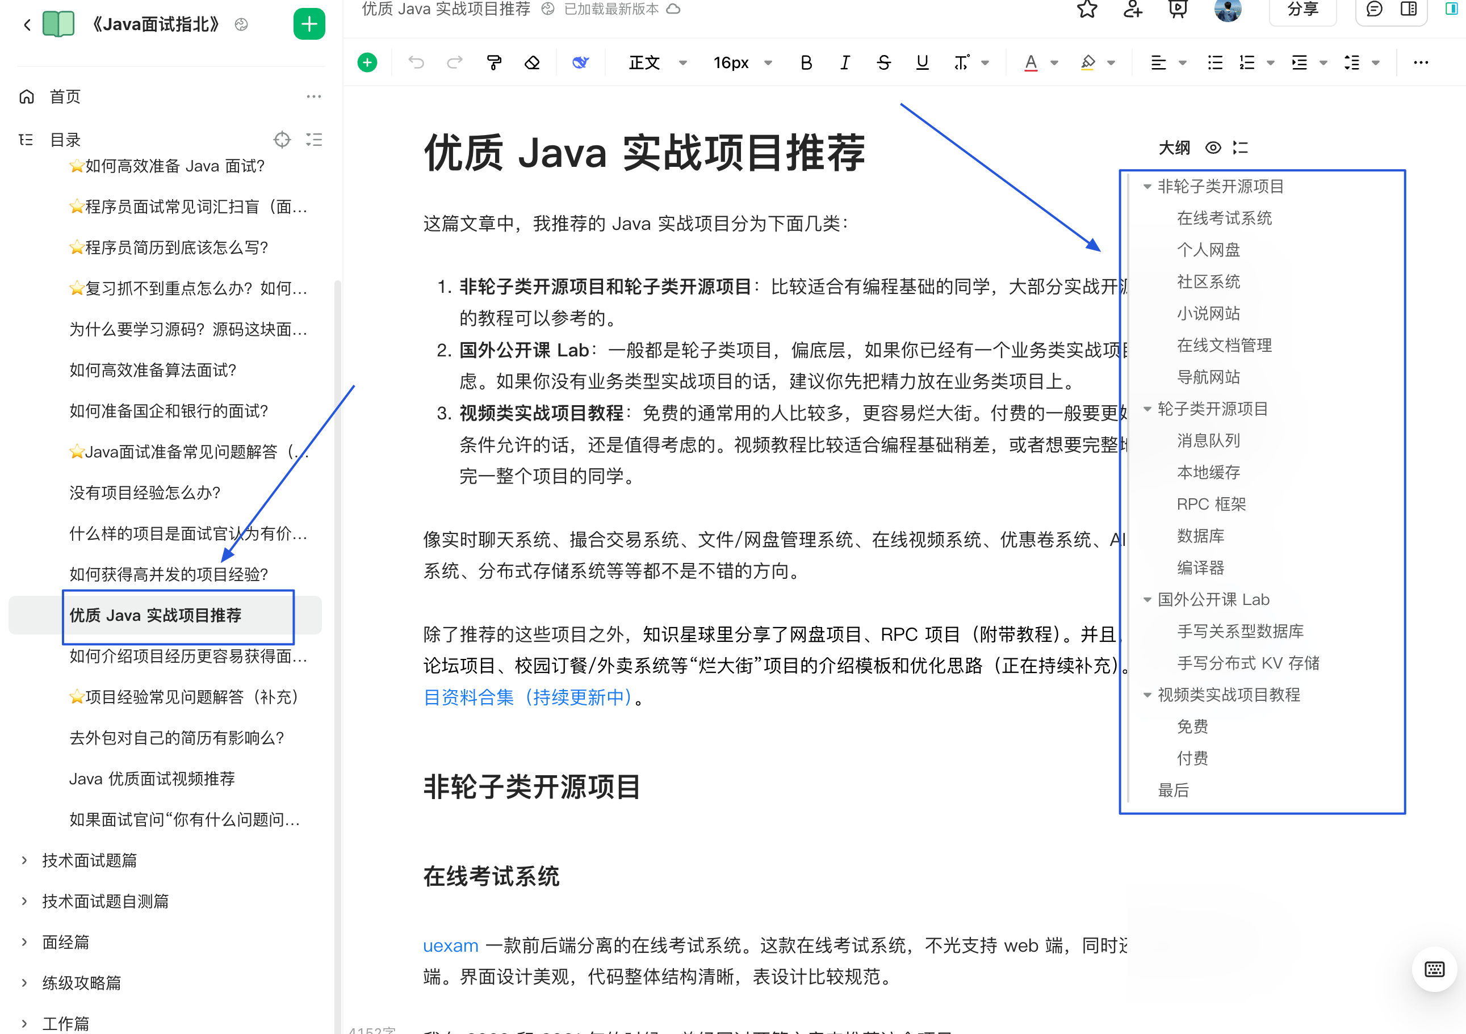Go to 首页 in the sidebar
This screenshot has width=1466, height=1034.
[x=64, y=96]
